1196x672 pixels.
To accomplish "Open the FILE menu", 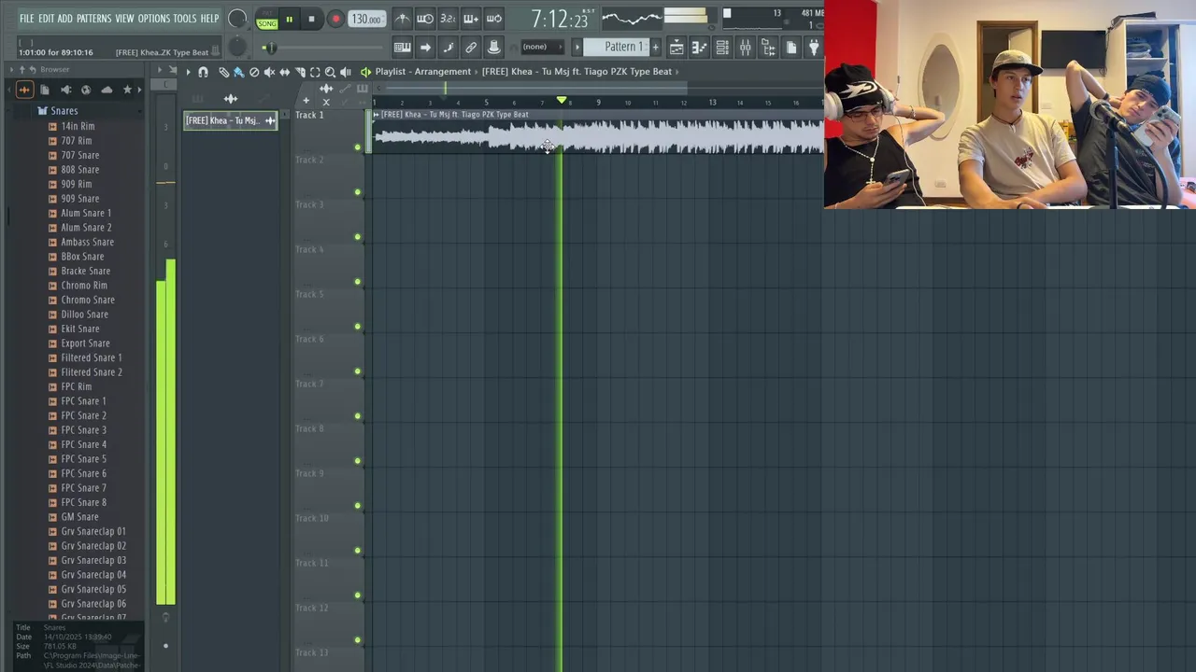I will (27, 19).
